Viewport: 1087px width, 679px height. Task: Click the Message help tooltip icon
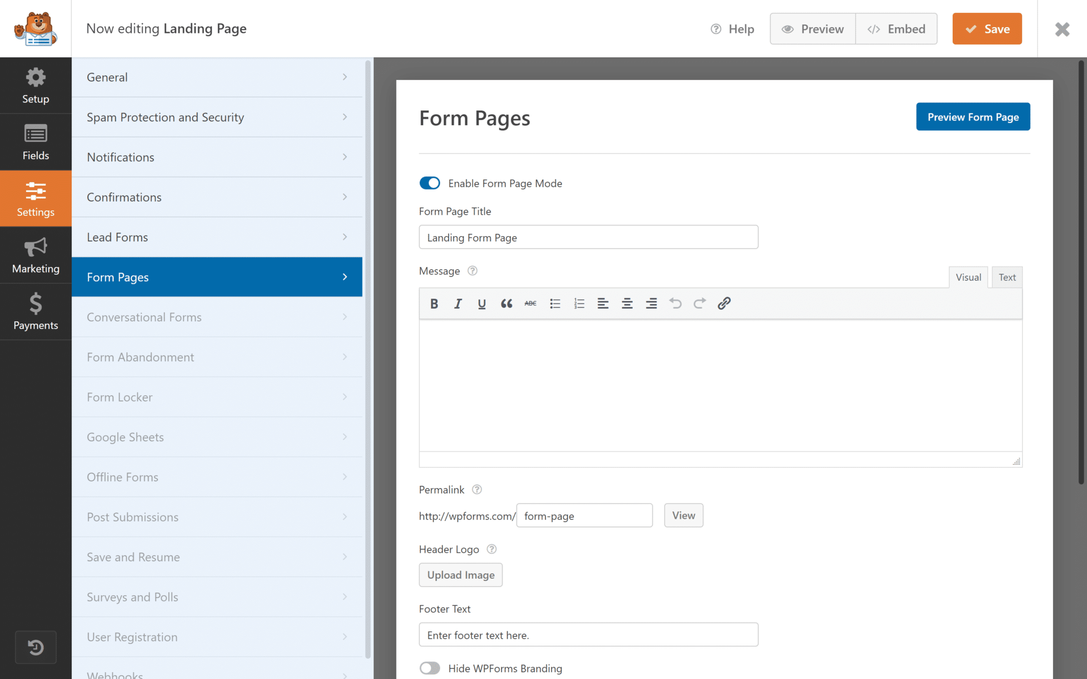(472, 271)
